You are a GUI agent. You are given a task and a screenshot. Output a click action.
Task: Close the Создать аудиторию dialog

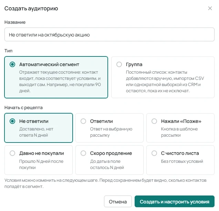pyautogui.click(x=210, y=8)
